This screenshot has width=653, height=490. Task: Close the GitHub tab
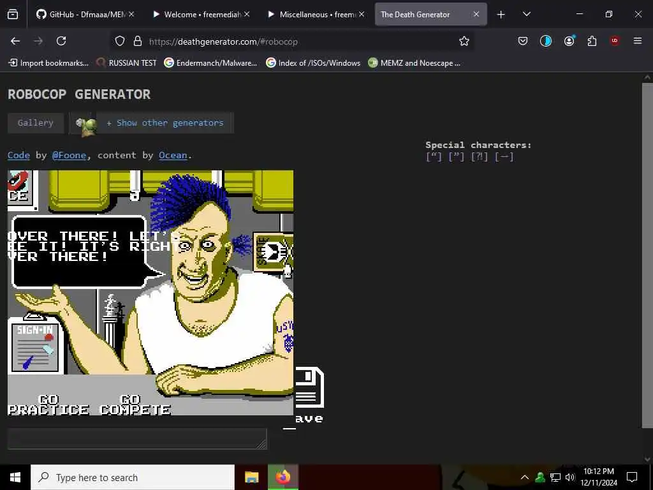click(131, 14)
